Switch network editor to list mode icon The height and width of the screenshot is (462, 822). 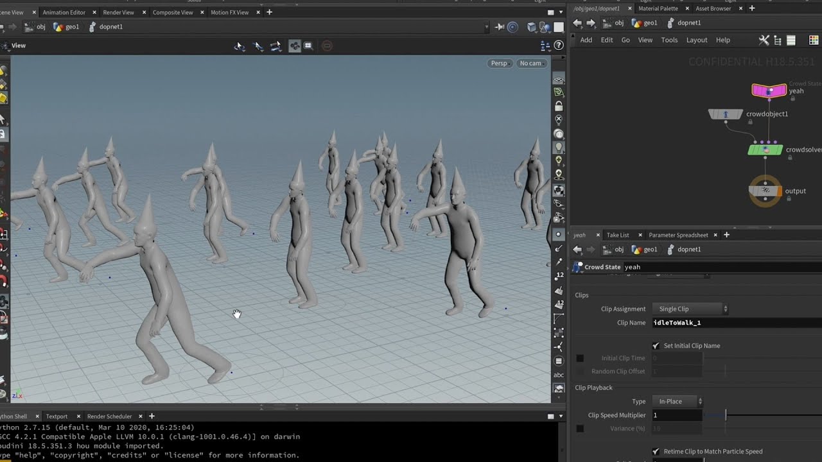791,40
